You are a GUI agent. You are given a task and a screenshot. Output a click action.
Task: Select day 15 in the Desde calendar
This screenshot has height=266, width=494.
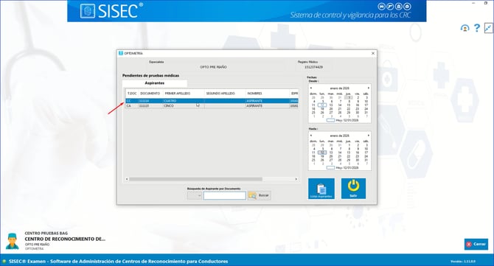349,105
